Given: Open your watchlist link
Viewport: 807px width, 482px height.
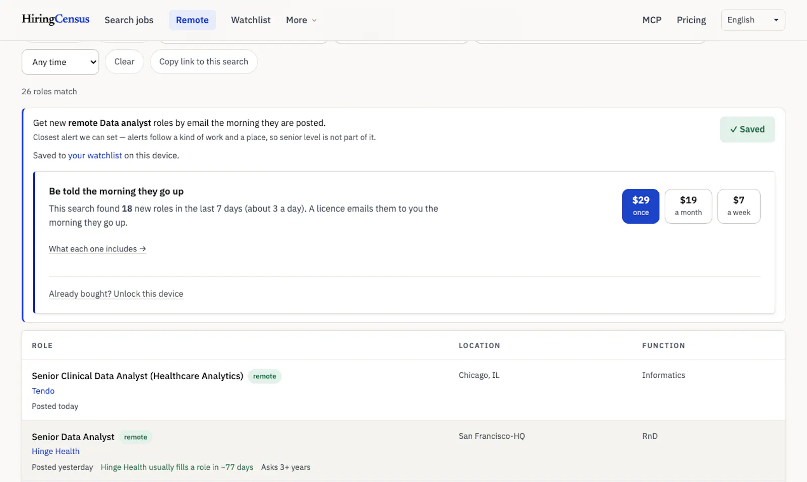Looking at the screenshot, I should pyautogui.click(x=95, y=156).
